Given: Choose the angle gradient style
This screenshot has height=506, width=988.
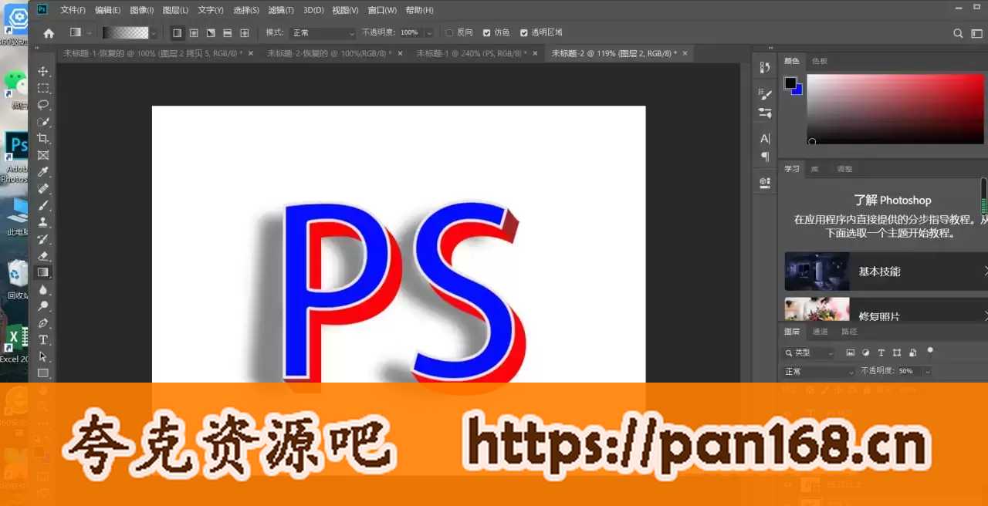Looking at the screenshot, I should point(211,33).
